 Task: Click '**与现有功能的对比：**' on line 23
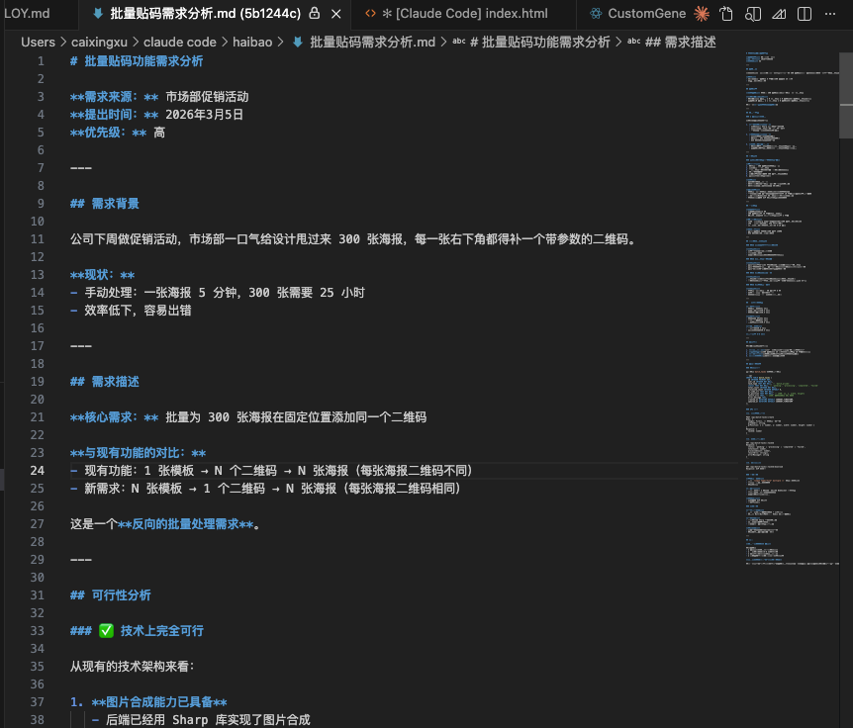point(139,453)
